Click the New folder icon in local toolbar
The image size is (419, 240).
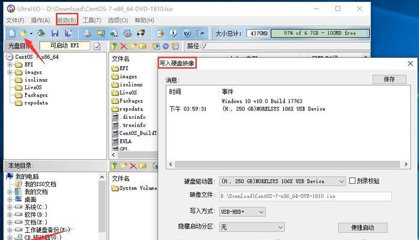(123, 166)
